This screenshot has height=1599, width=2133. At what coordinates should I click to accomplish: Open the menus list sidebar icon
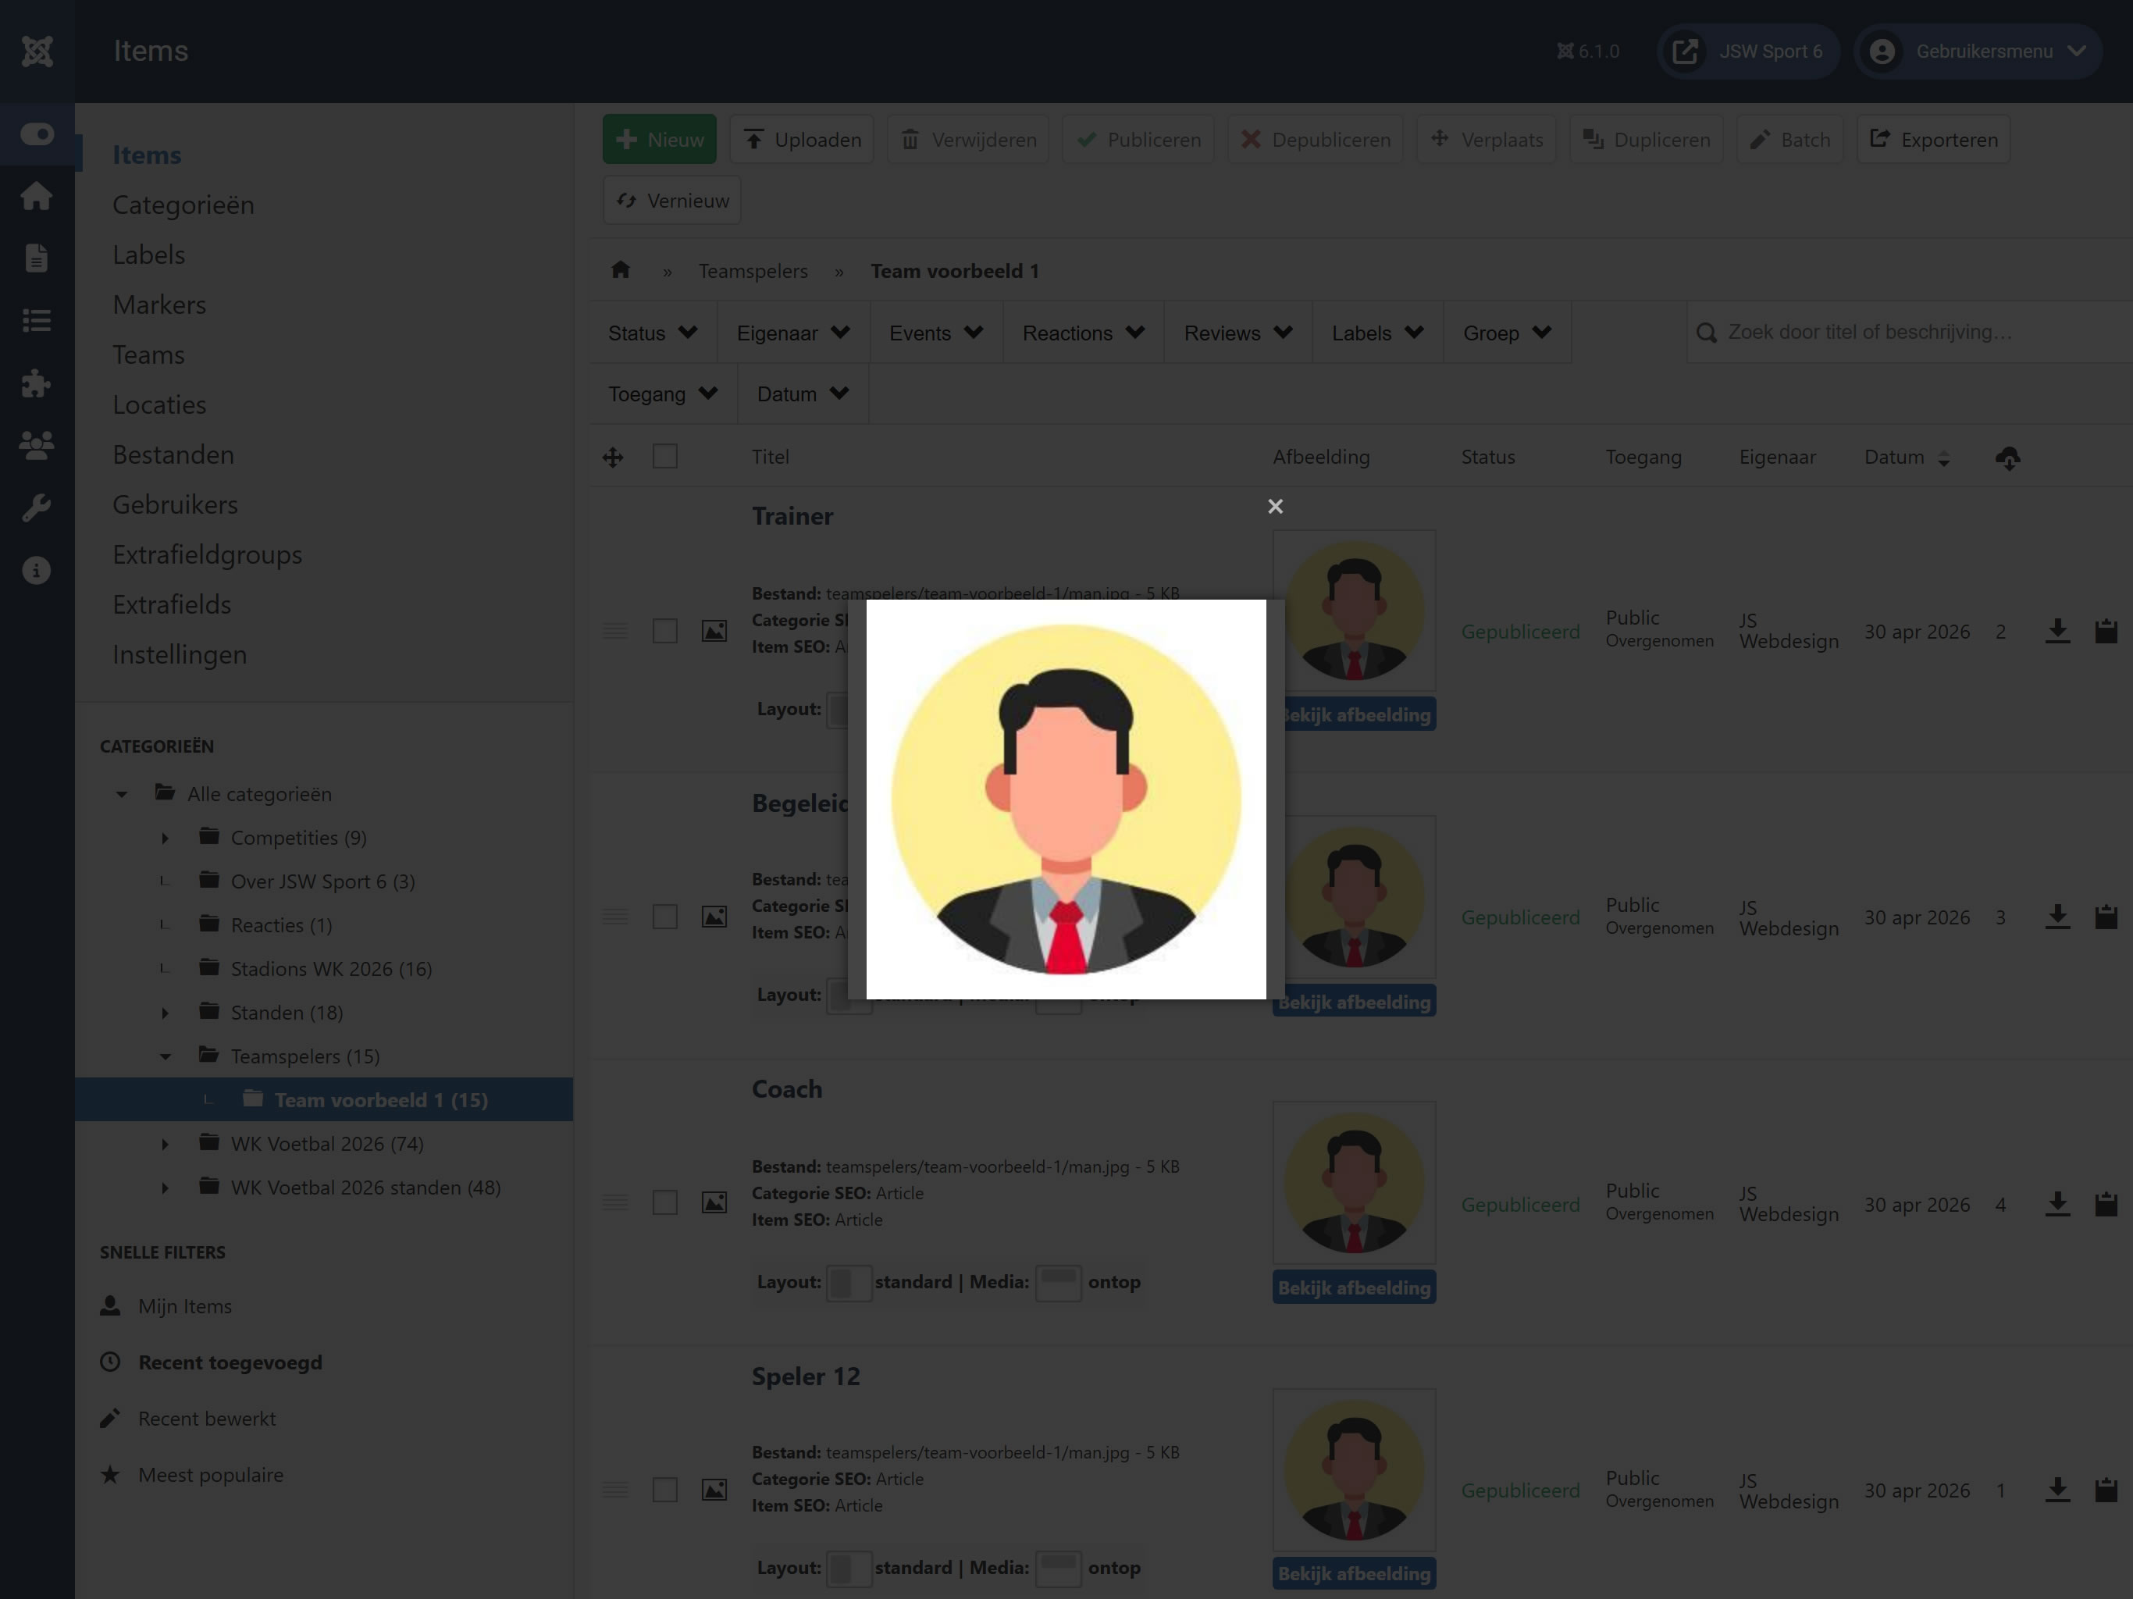point(37,320)
